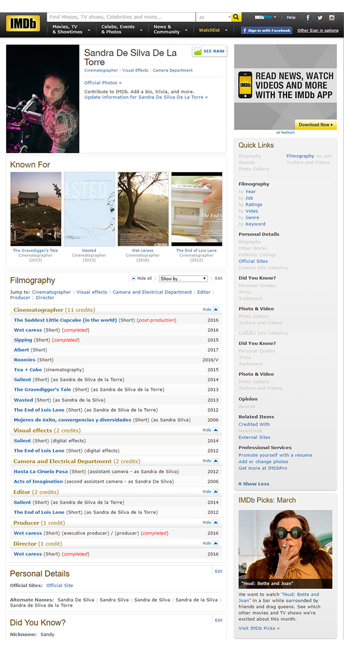Click Filmography by Keyword quick link
Image resolution: width=344 pixels, height=657 pixels.
255,224
